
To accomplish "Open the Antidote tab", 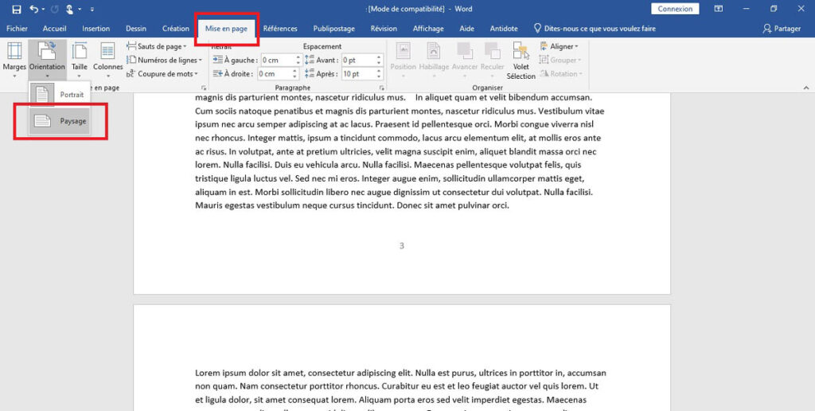I will [504, 29].
